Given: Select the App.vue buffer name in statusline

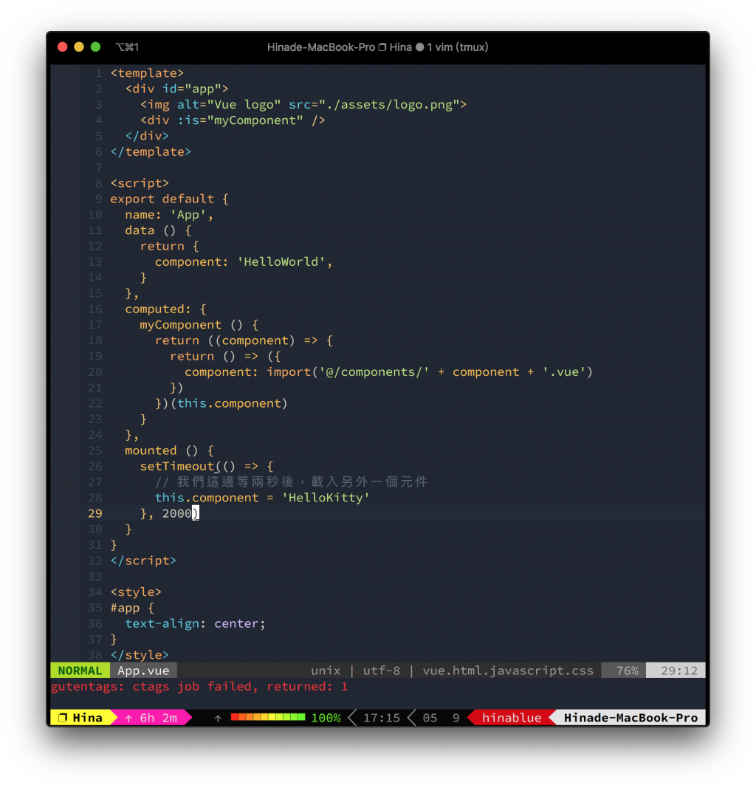Looking at the screenshot, I should coord(144,671).
